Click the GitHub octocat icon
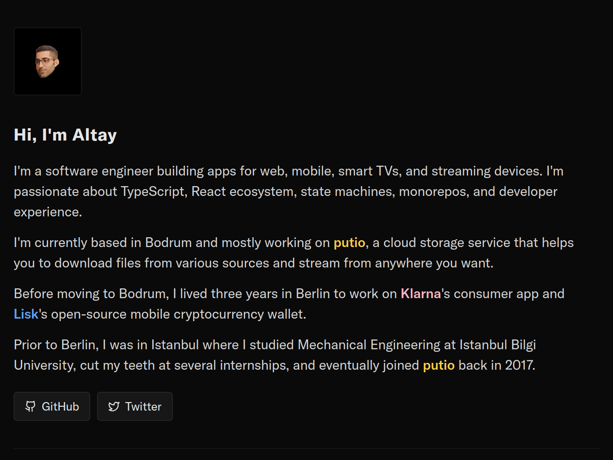This screenshot has width=613, height=460. [x=30, y=406]
